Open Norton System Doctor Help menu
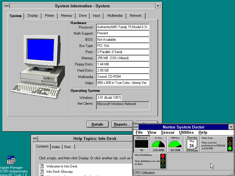 [x=203, y=133]
